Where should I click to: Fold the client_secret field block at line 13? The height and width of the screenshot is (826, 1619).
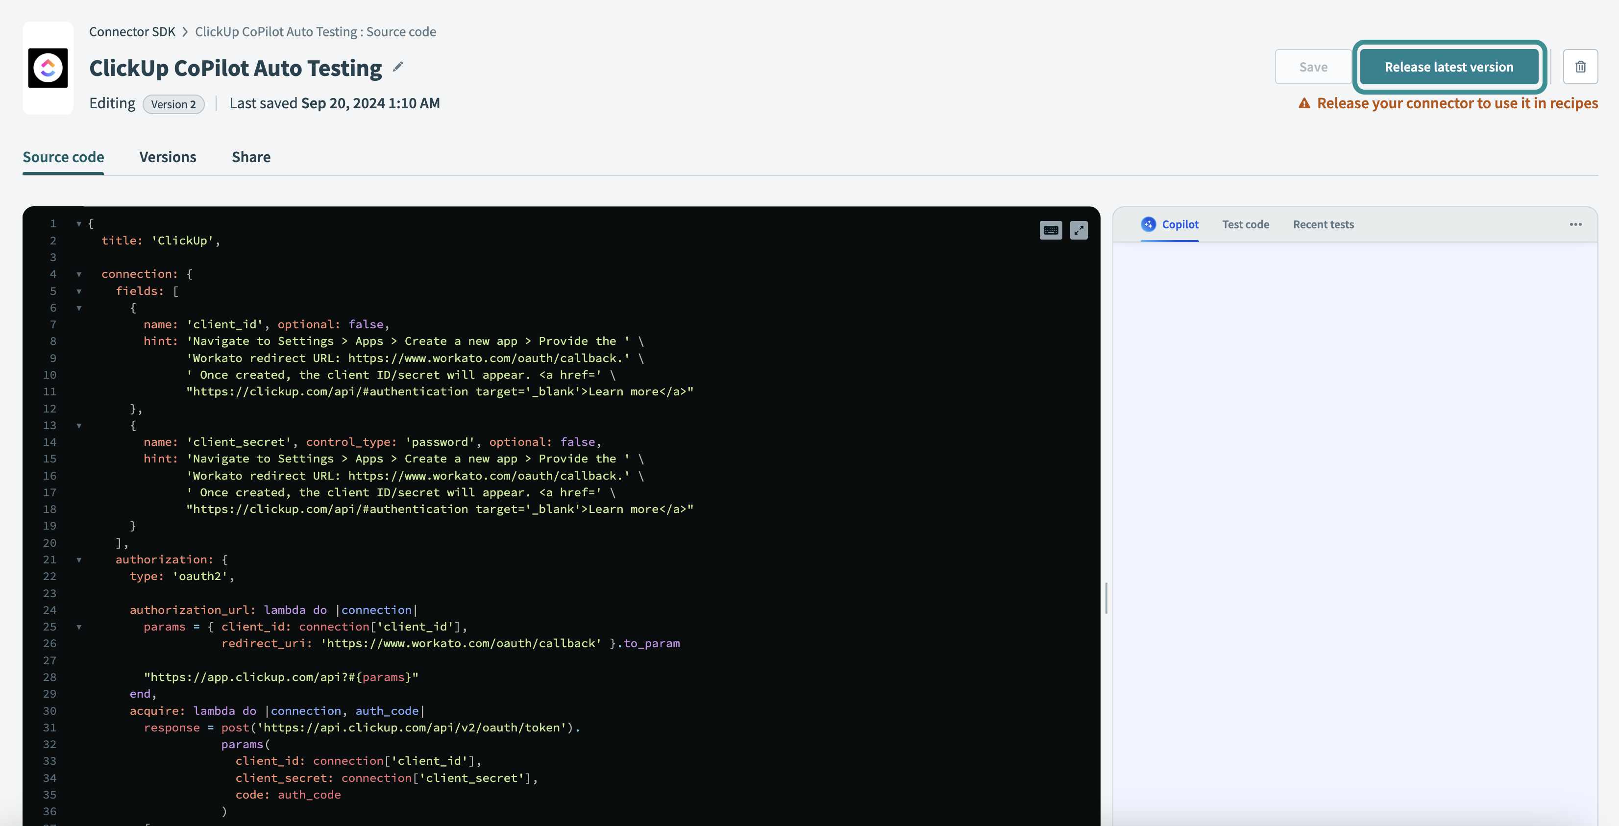coord(79,426)
